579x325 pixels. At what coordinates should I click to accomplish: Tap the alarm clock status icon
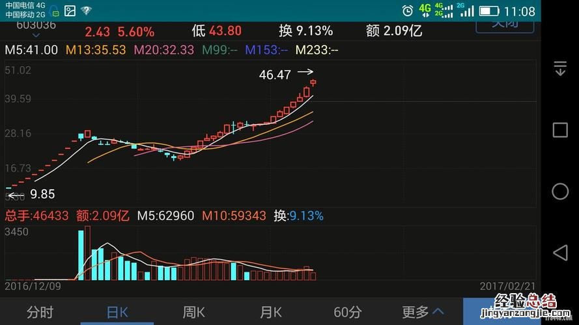407,10
